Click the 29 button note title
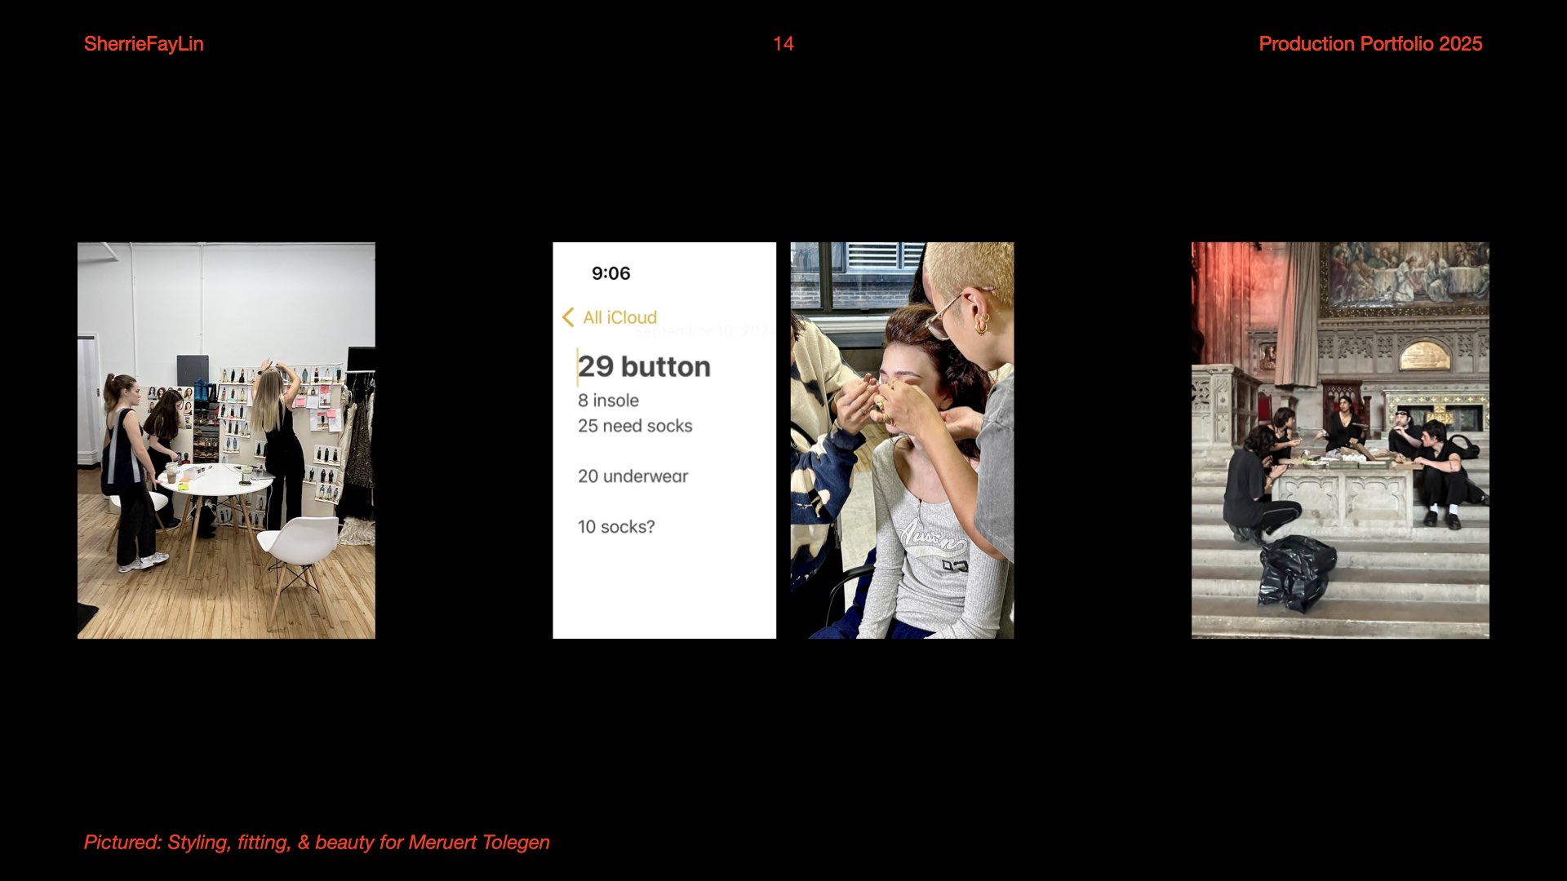This screenshot has height=881, width=1567. pyautogui.click(x=644, y=367)
